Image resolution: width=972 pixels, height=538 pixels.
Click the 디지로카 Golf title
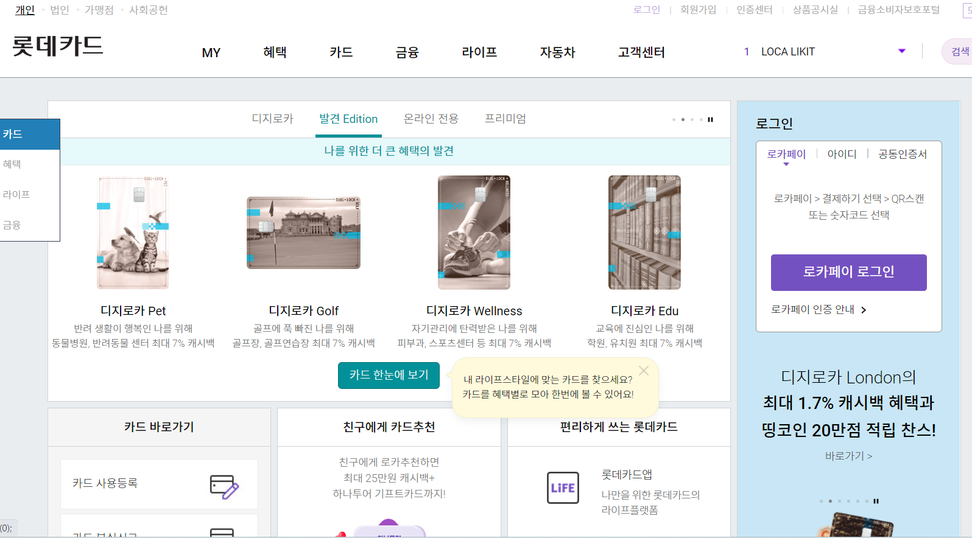[303, 311]
